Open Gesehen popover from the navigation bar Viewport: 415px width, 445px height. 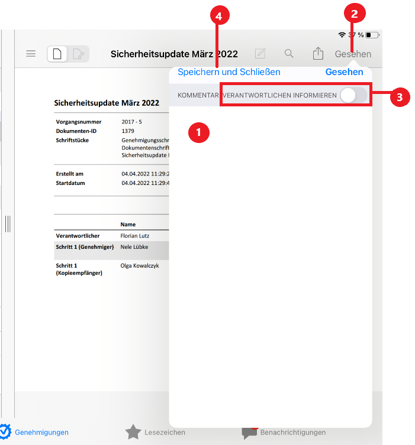353,54
